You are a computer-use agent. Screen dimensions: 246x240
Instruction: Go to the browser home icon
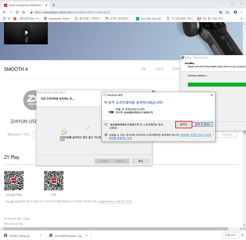(24, 12)
